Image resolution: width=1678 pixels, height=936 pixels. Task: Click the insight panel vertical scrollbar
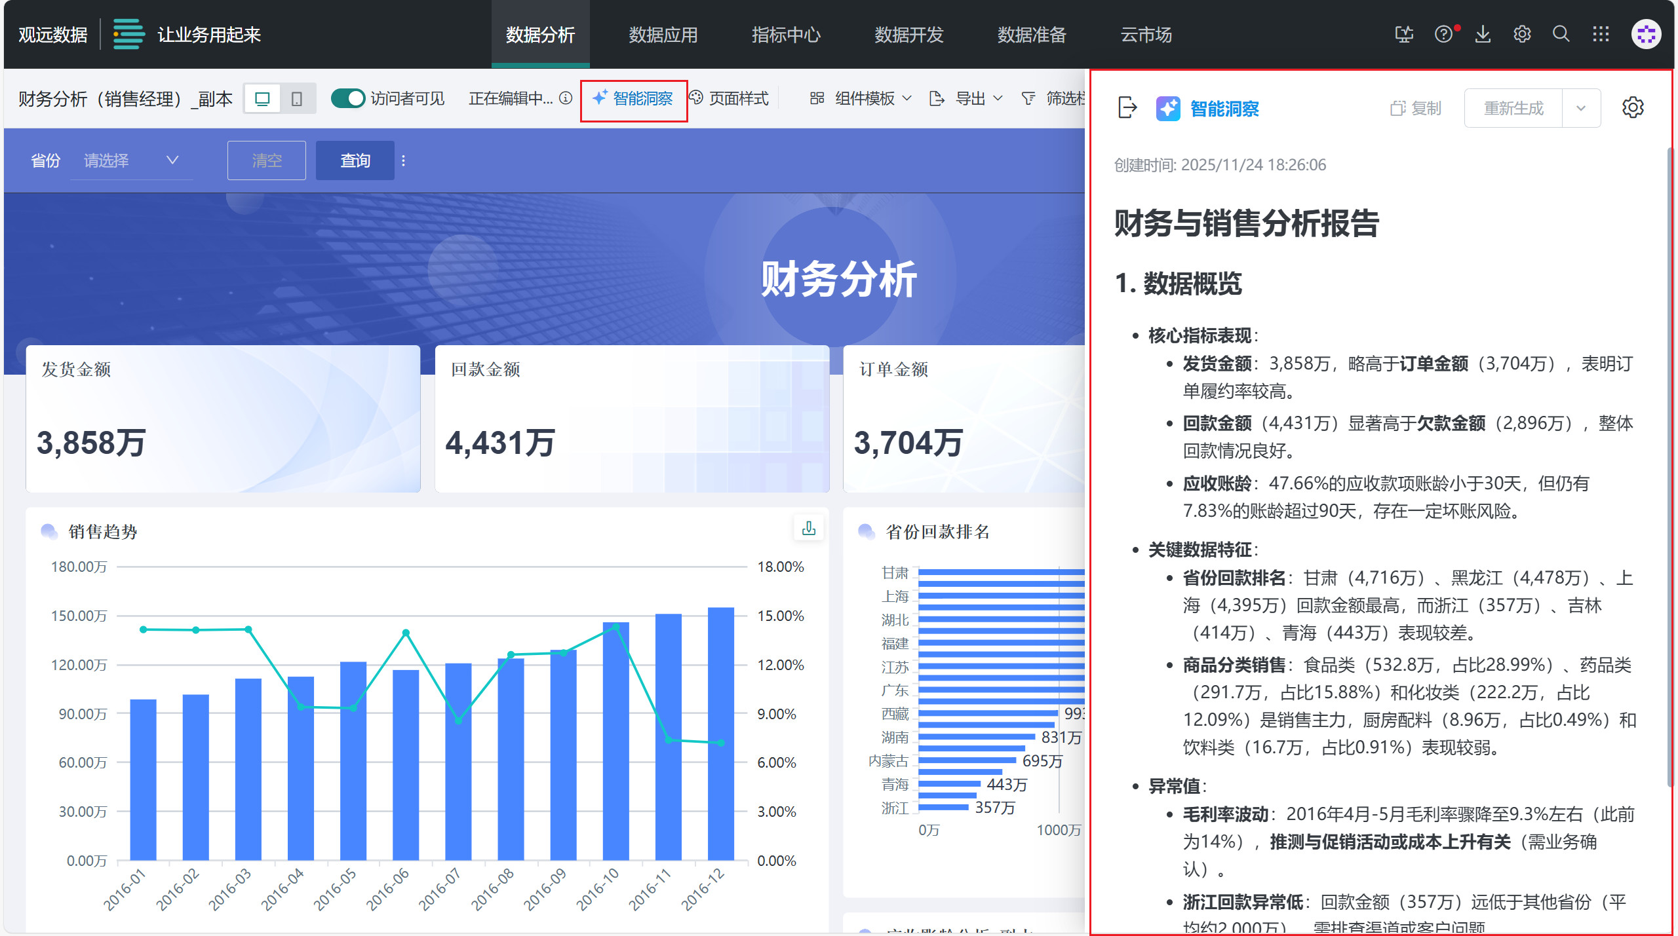pos(1670,459)
